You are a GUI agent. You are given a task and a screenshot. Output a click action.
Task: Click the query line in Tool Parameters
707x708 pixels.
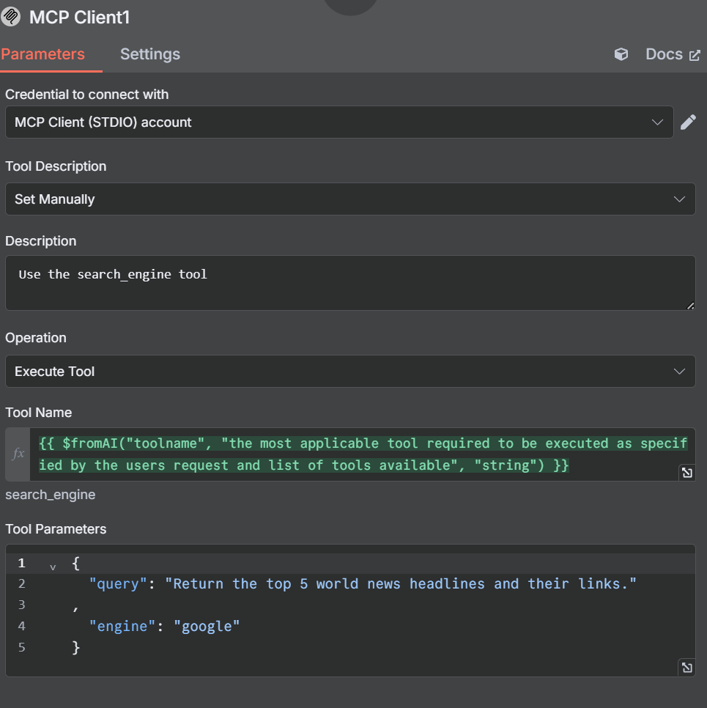pos(363,584)
